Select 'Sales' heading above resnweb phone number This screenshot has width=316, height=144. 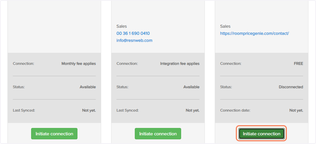pyautogui.click(x=121, y=26)
